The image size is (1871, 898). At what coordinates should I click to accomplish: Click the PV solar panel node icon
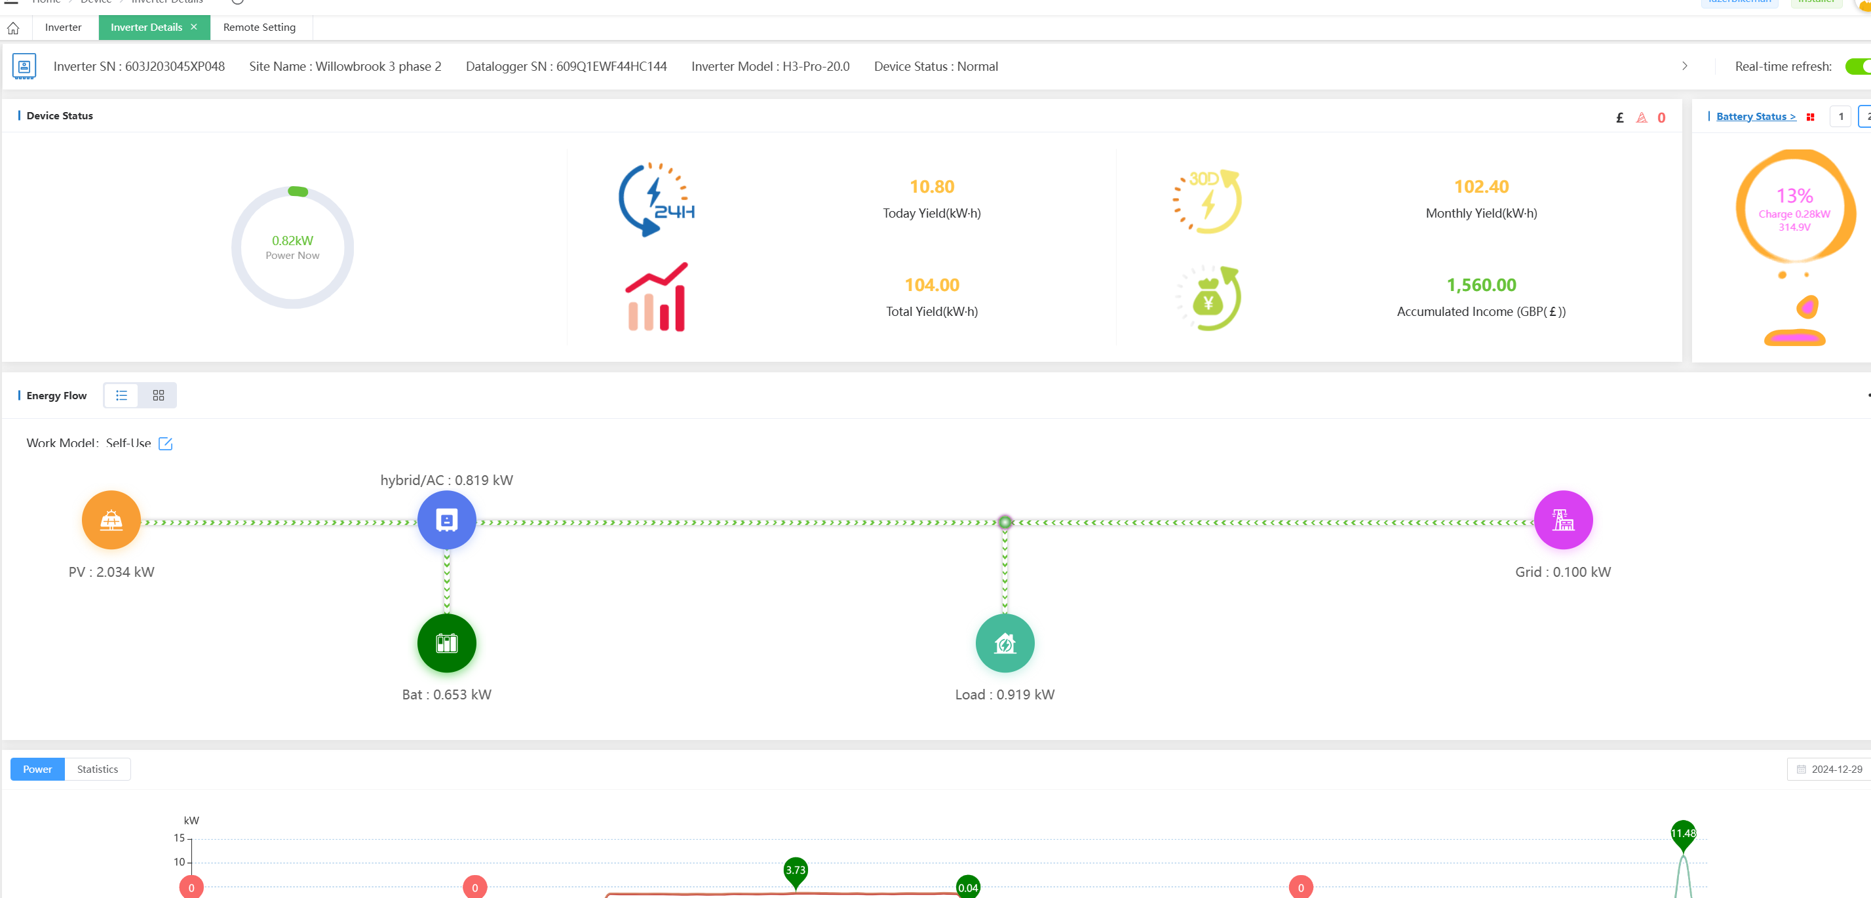[x=111, y=520]
